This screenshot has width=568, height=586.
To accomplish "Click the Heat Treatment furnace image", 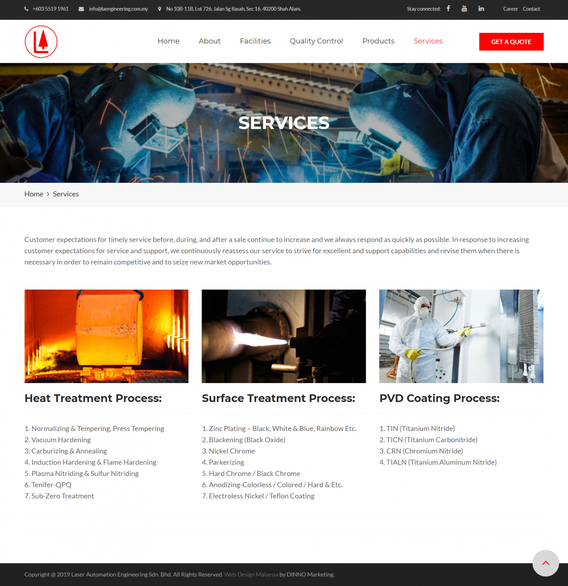I will [106, 336].
